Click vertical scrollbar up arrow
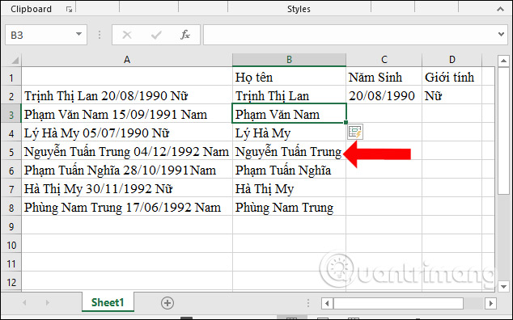Viewport: 513px width, 320px height. point(503,61)
